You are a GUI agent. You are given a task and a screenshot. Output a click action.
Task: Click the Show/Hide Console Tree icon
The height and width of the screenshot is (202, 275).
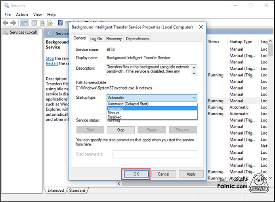coord(24,23)
